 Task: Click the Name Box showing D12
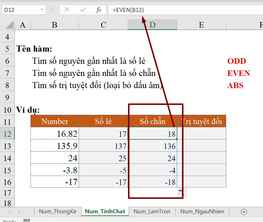tap(20, 10)
